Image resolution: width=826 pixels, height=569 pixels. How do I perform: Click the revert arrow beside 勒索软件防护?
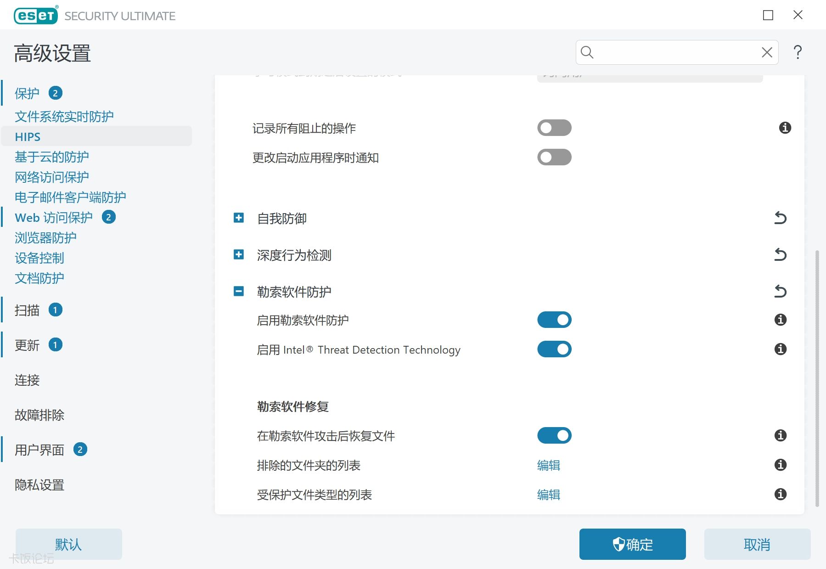point(780,291)
